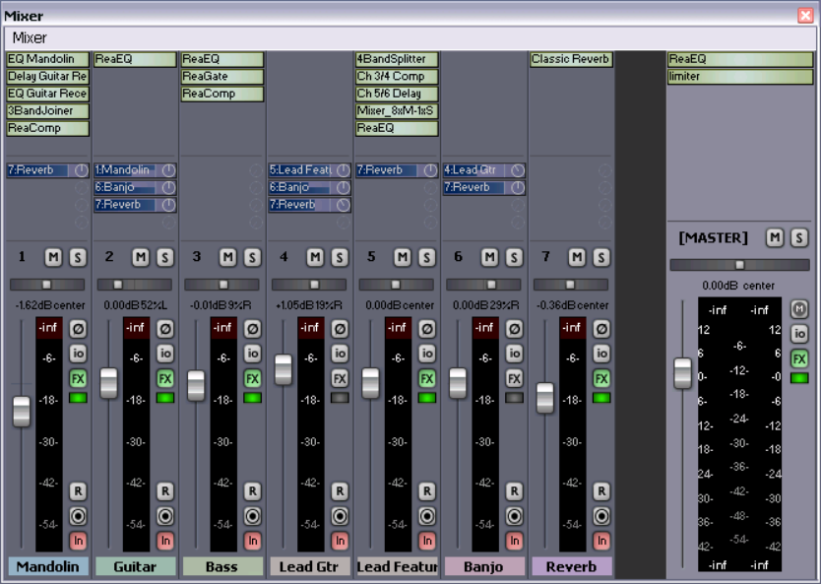Open input selector on Mandolin track
Screen dimensions: 821x584
click(x=78, y=541)
